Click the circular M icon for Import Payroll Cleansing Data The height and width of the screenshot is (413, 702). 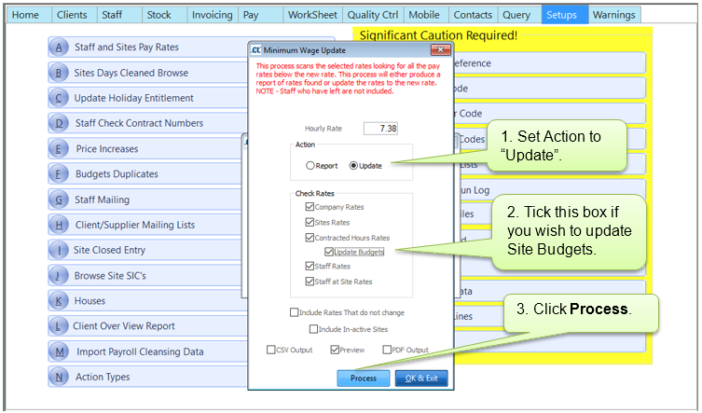(60, 351)
